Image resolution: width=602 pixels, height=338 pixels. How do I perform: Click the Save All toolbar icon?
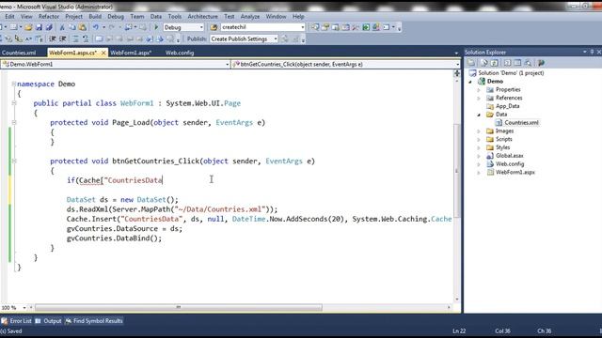49,27
